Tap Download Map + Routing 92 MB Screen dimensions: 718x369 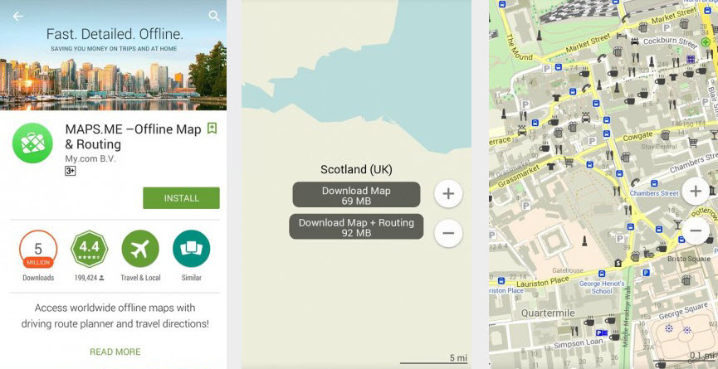(356, 226)
